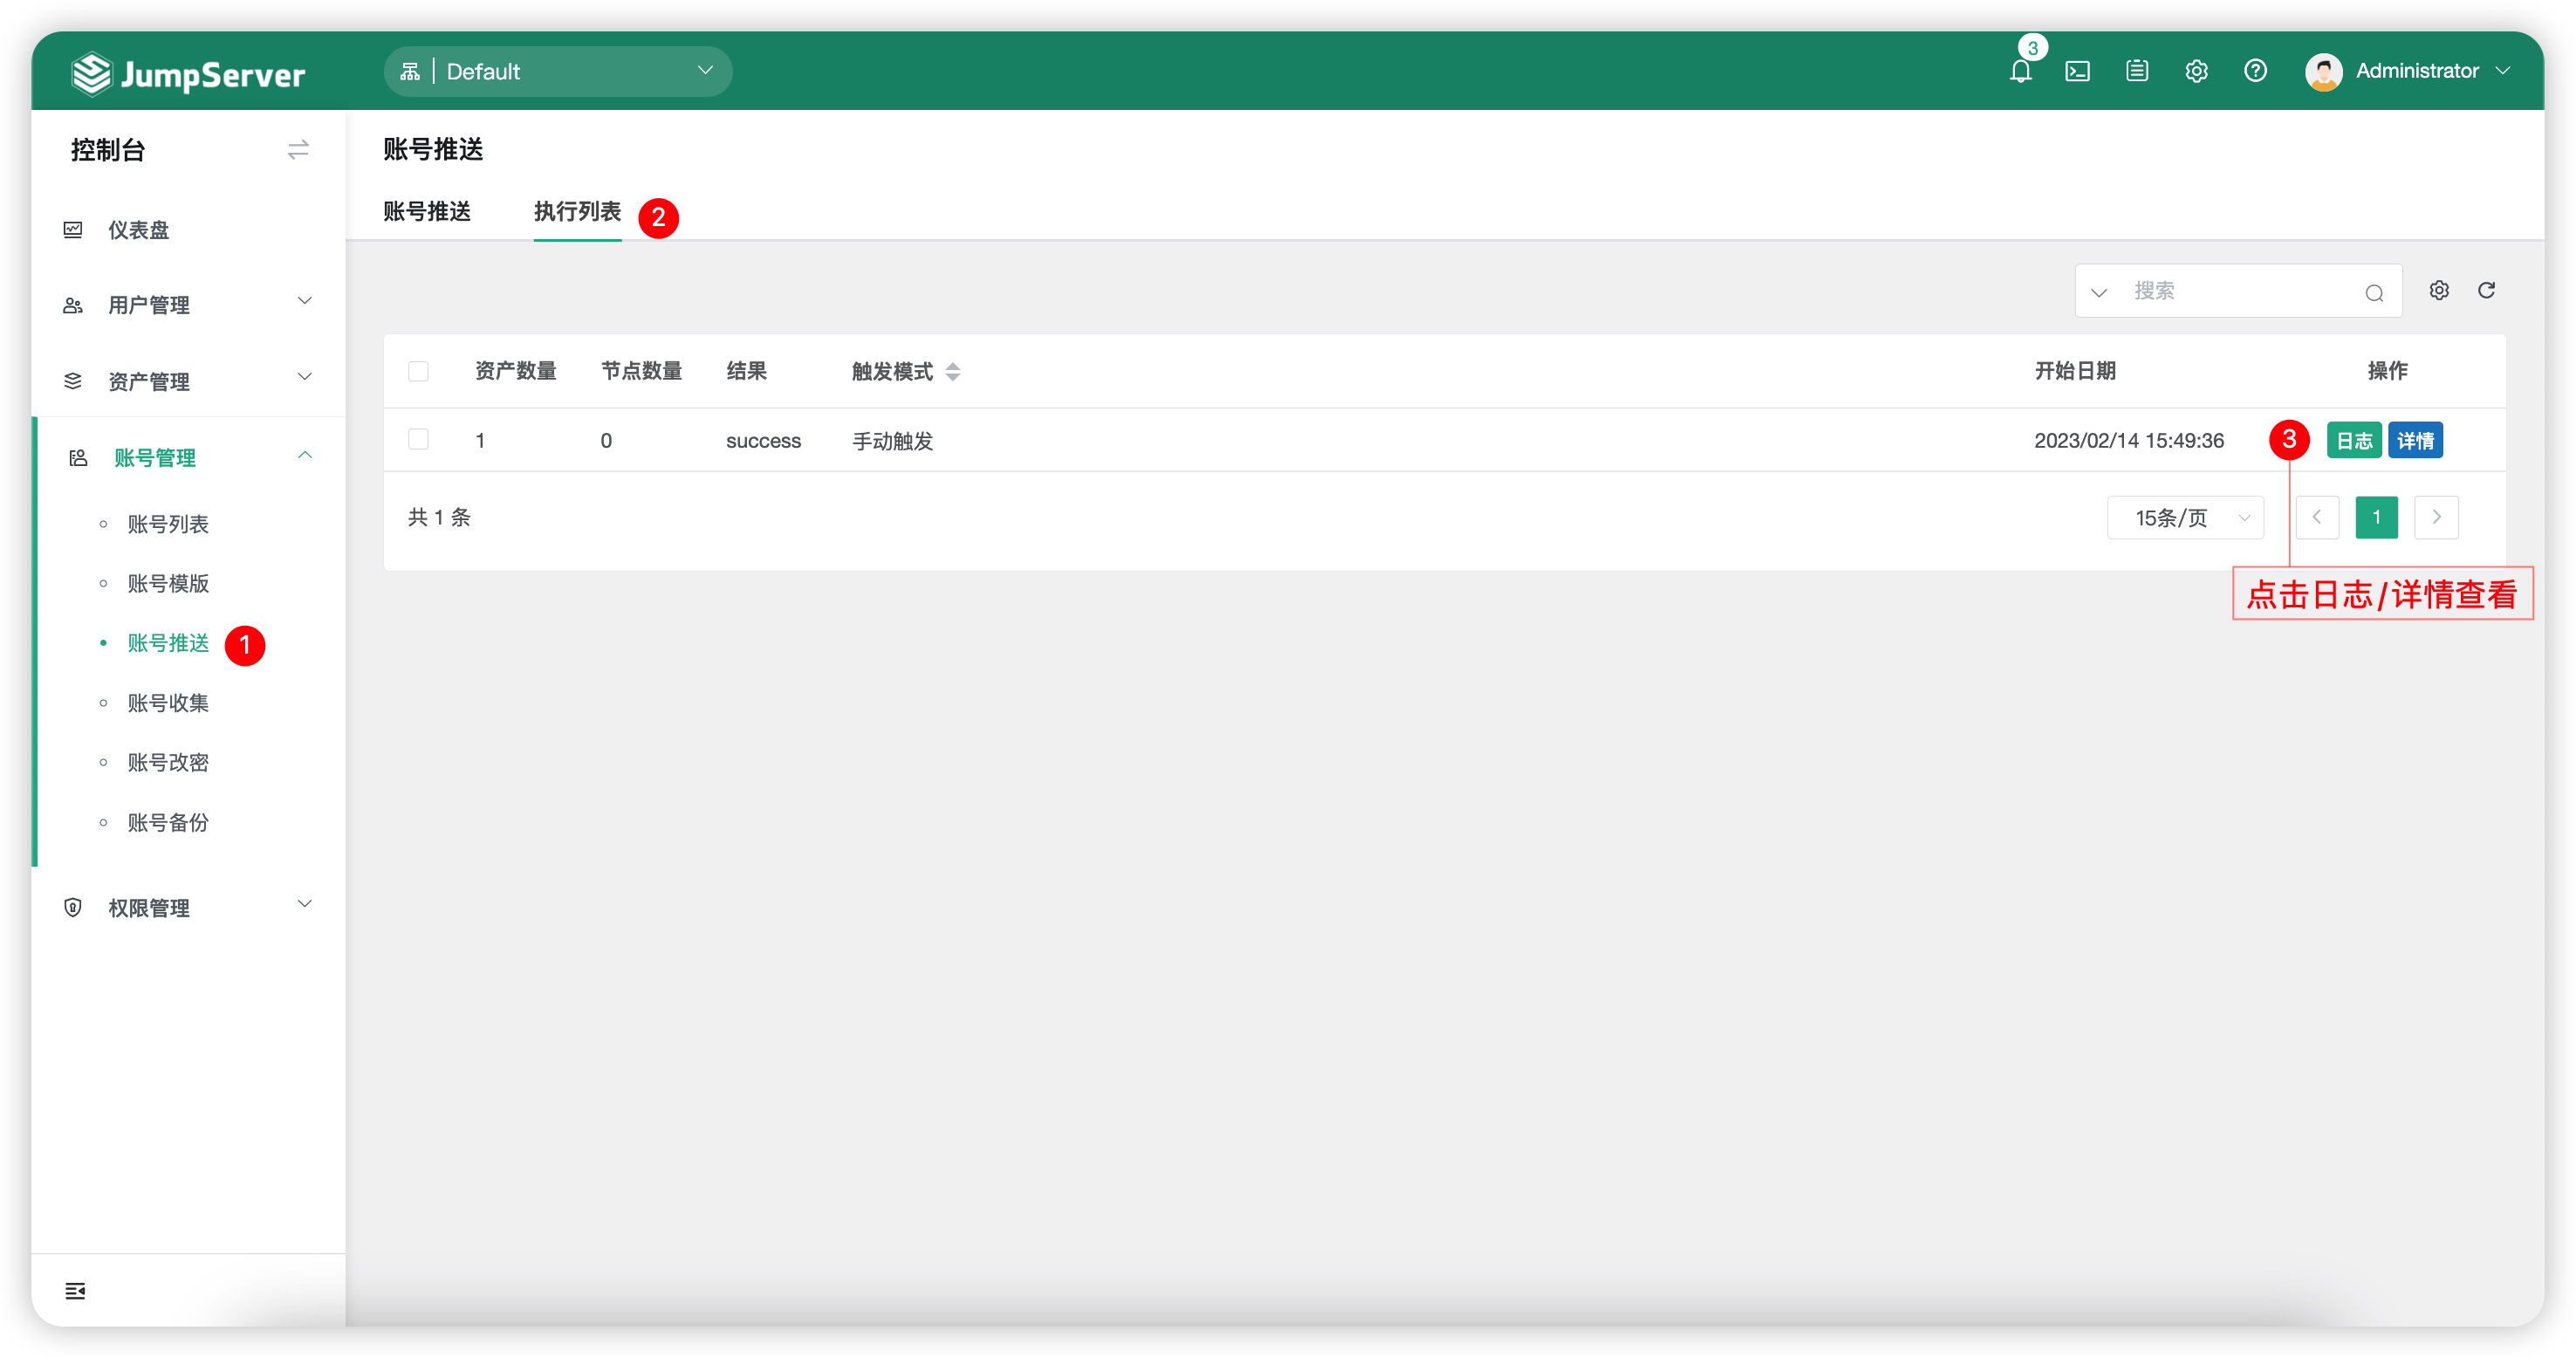Click the user management people icon
The width and height of the screenshot is (2576, 1358).
pos(73,305)
